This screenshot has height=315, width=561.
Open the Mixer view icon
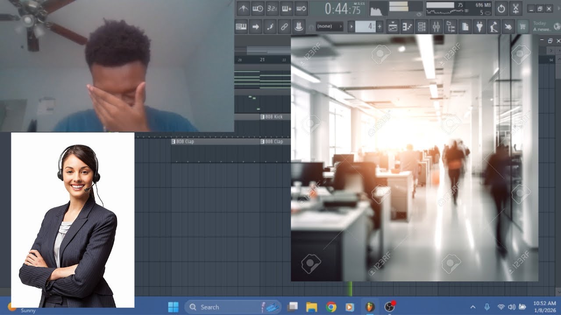[436, 27]
